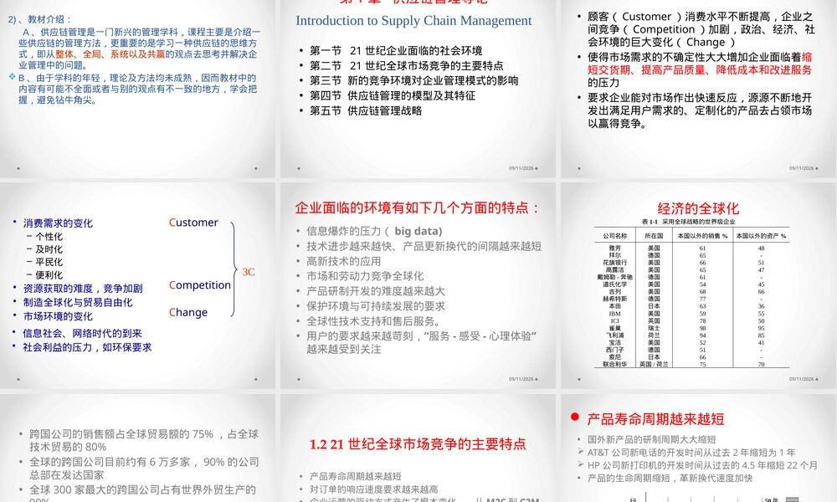This screenshot has width=837, height=502.
Task: Click bullet '制造全球化与贸易自由化'
Action: click(x=78, y=302)
